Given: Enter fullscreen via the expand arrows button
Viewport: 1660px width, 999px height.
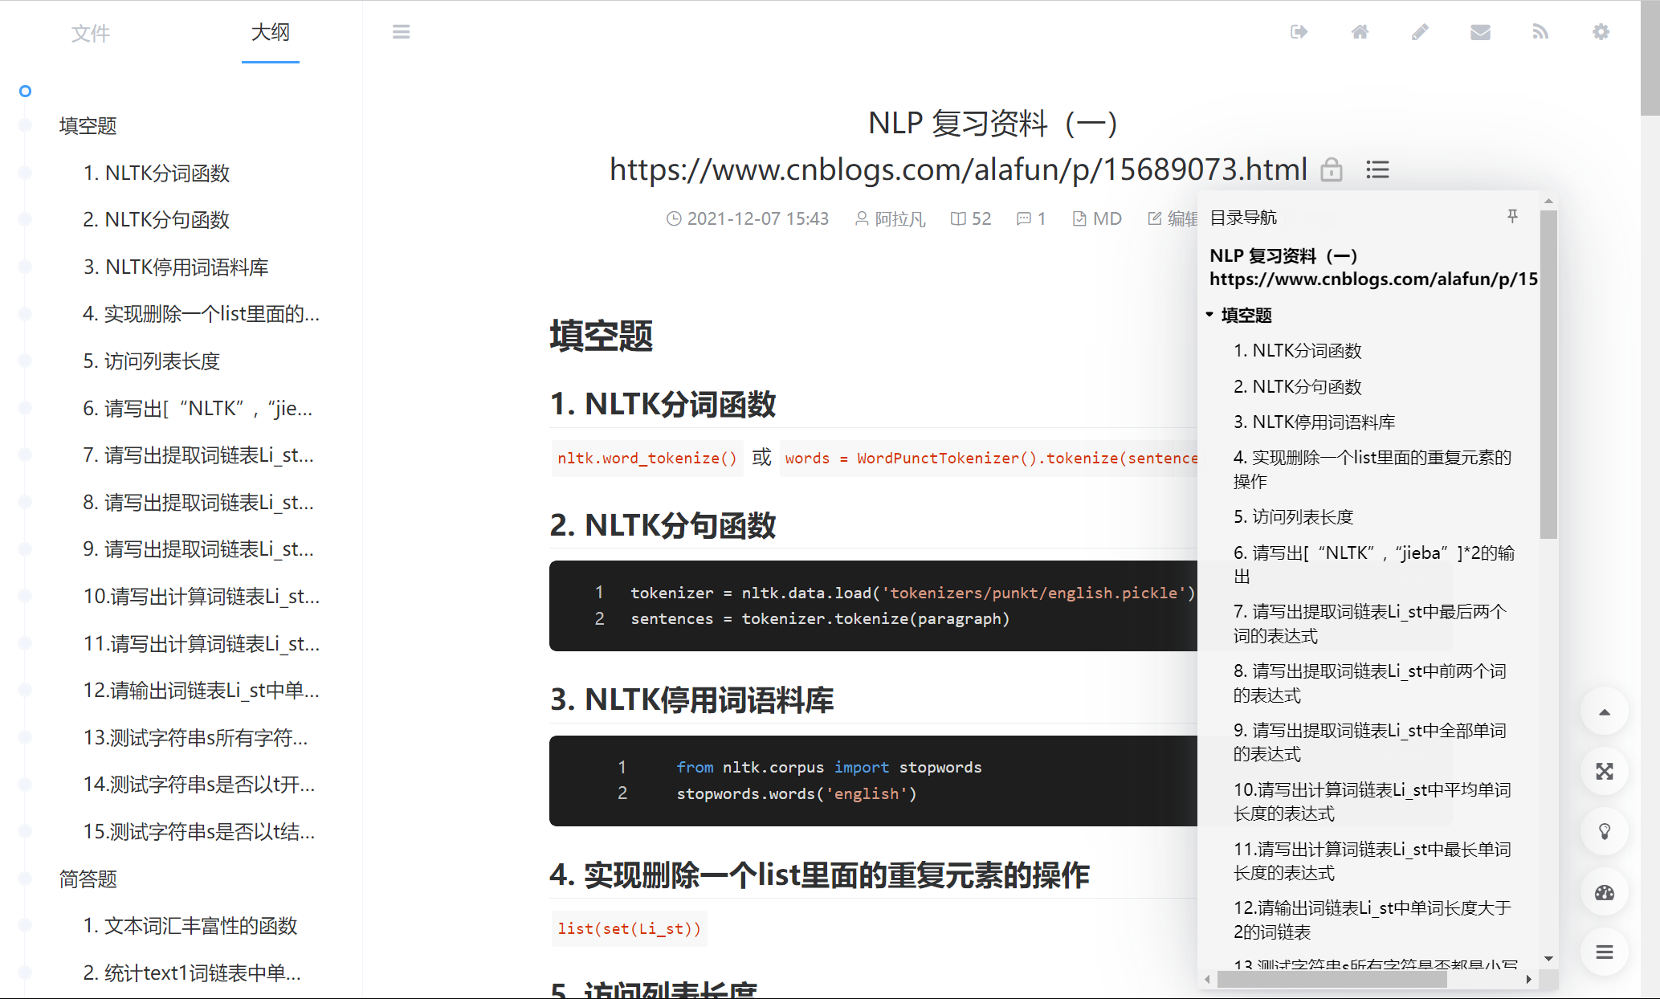Looking at the screenshot, I should 1604,771.
